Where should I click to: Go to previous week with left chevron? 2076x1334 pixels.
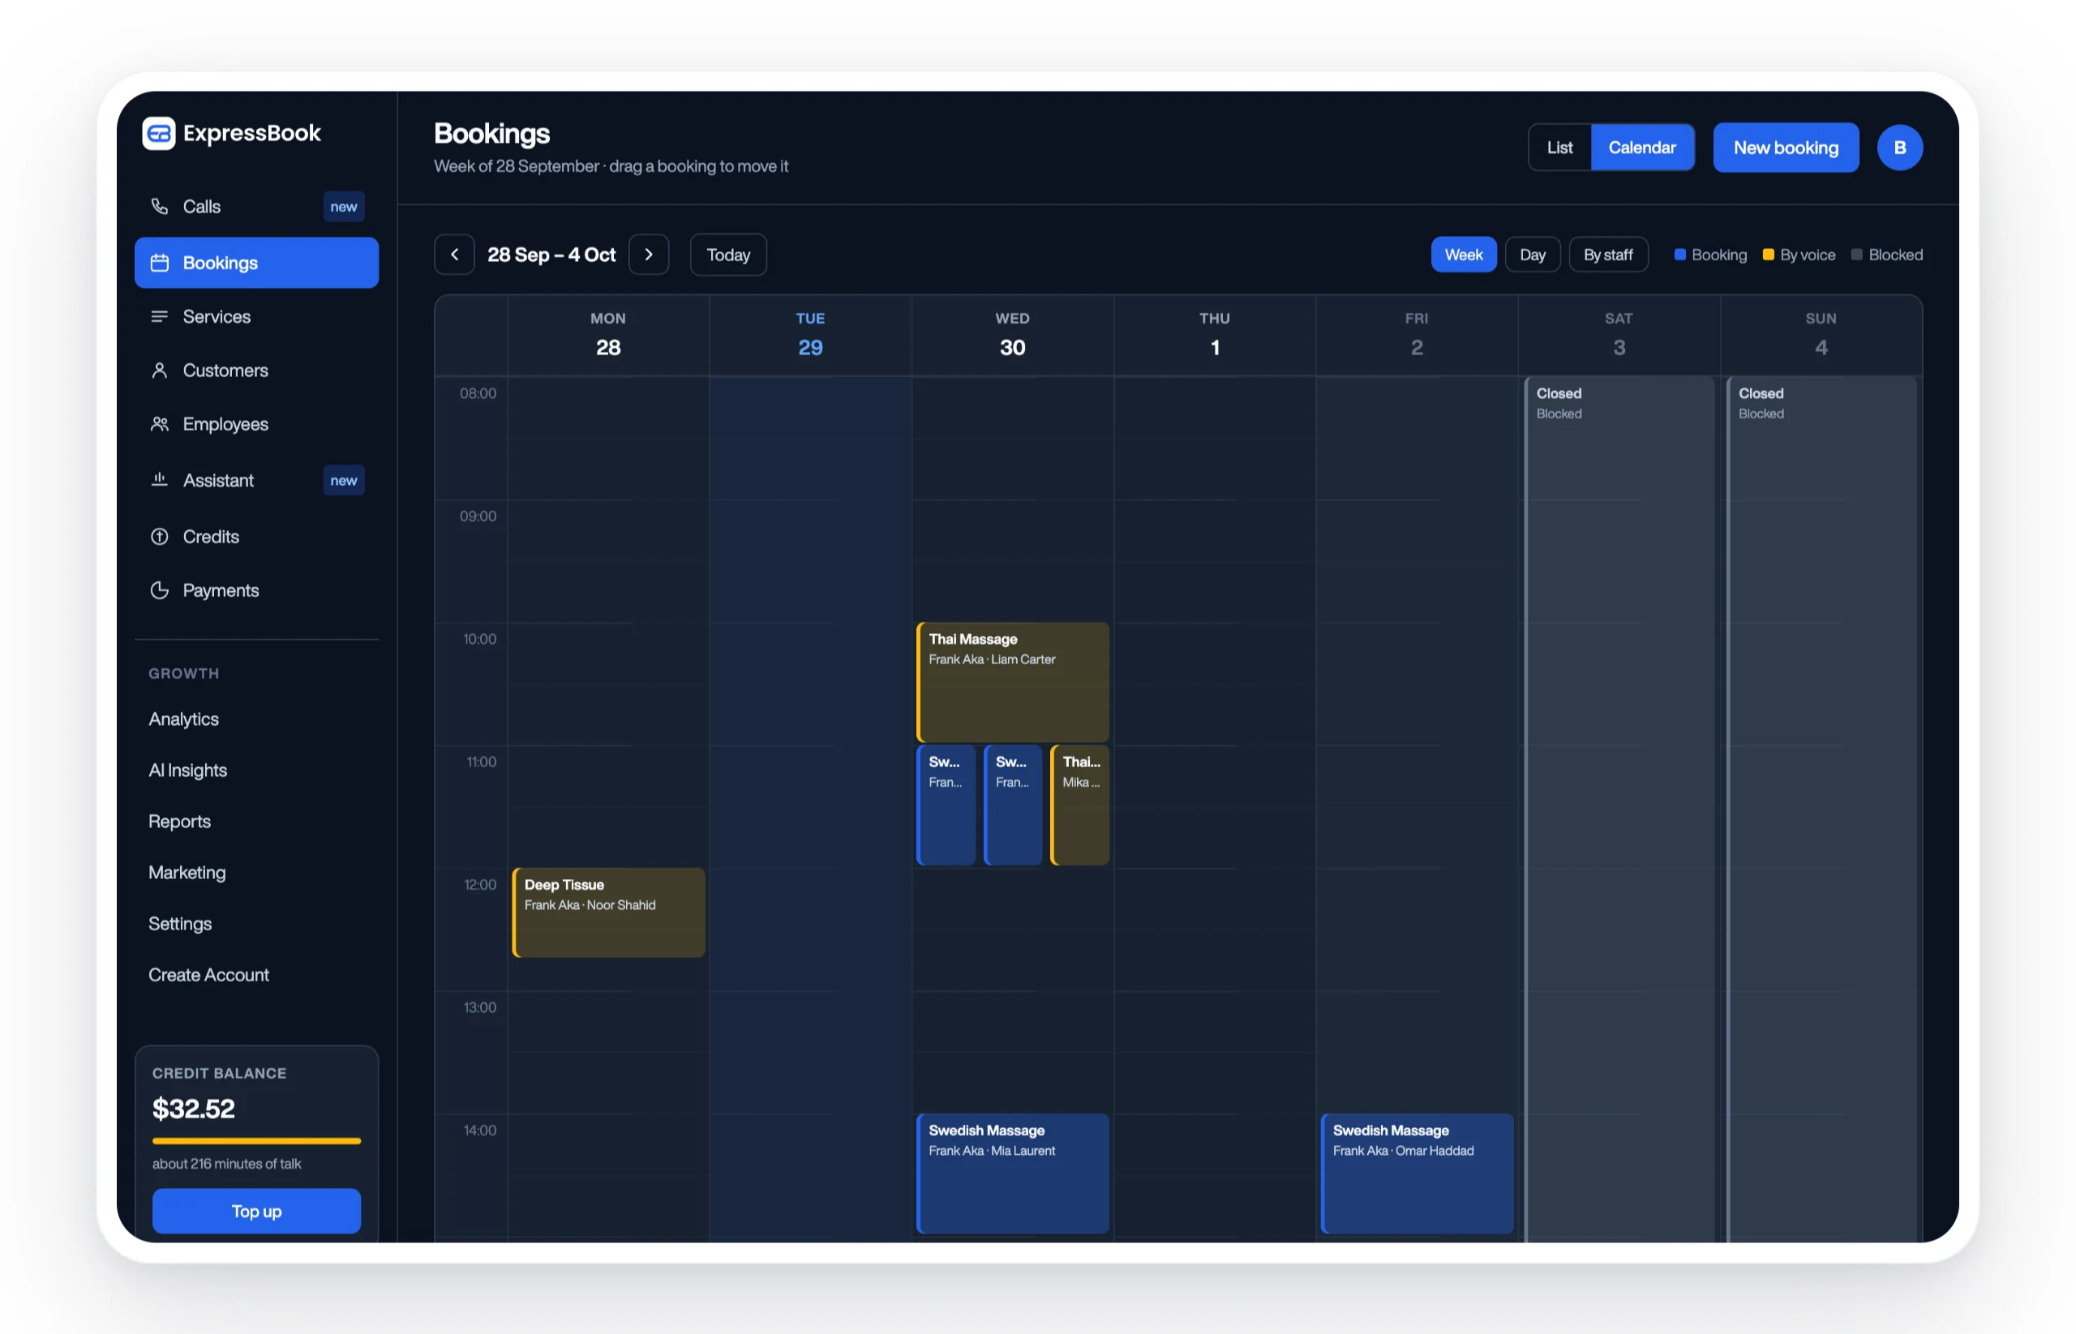click(x=454, y=255)
